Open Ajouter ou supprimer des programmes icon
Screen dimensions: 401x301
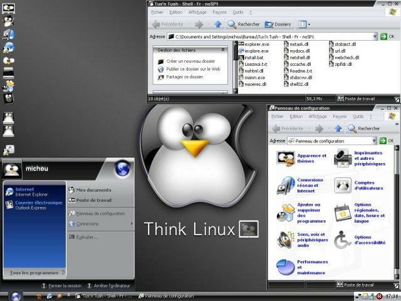tap(286, 213)
